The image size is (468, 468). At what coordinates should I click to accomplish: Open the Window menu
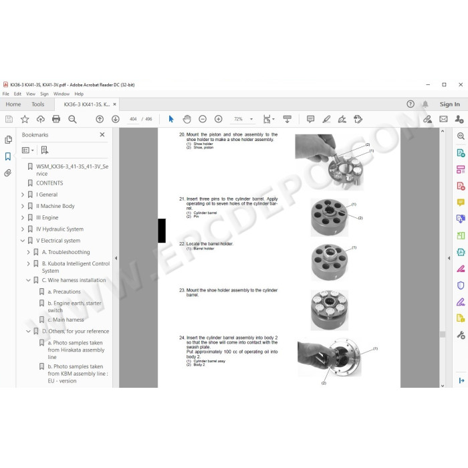pos(62,94)
